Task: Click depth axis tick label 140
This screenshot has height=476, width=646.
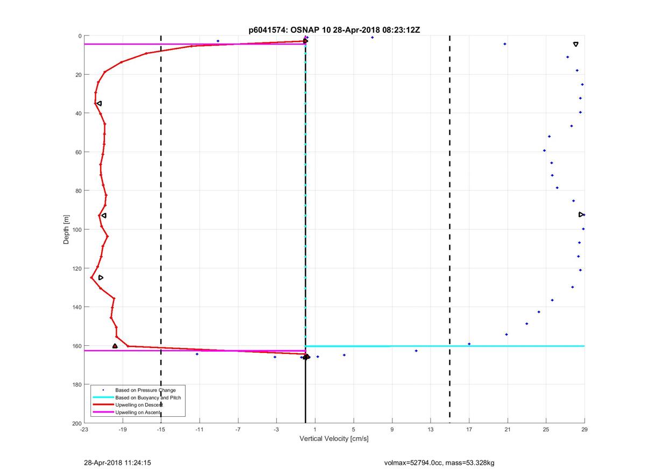Action: point(76,307)
